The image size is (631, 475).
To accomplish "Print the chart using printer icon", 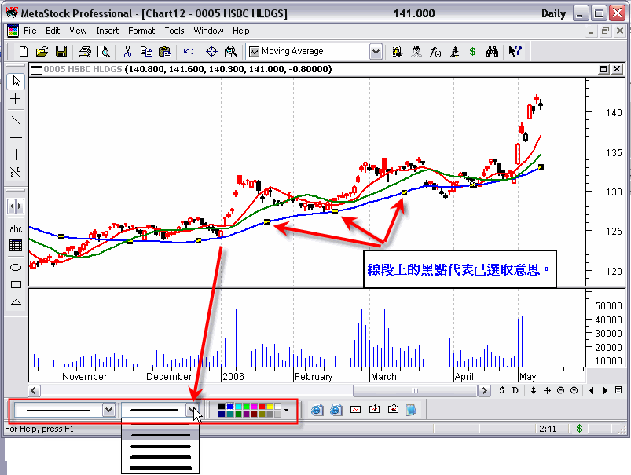I will (85, 52).
